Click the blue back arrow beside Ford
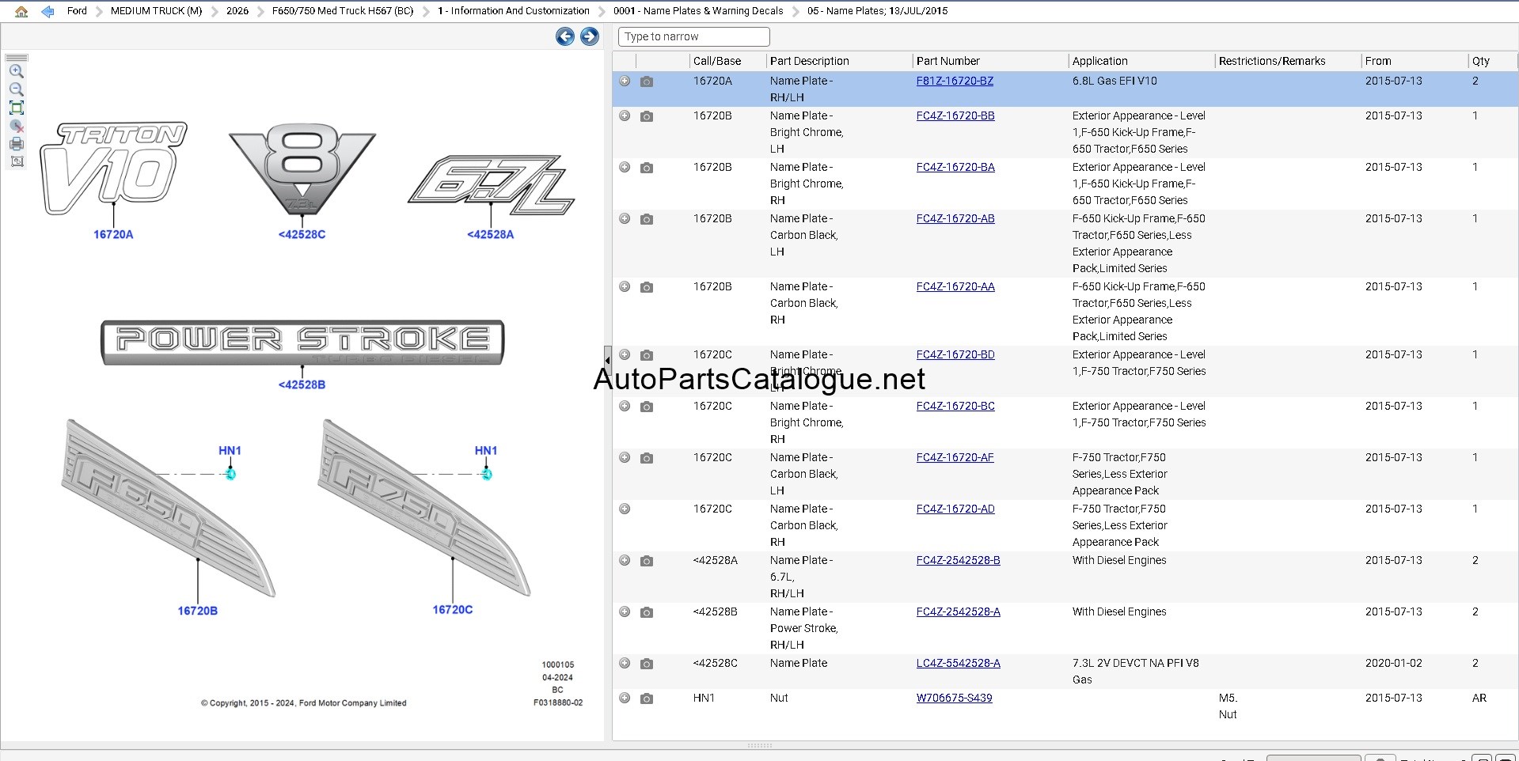The height and width of the screenshot is (761, 1519). [x=47, y=11]
